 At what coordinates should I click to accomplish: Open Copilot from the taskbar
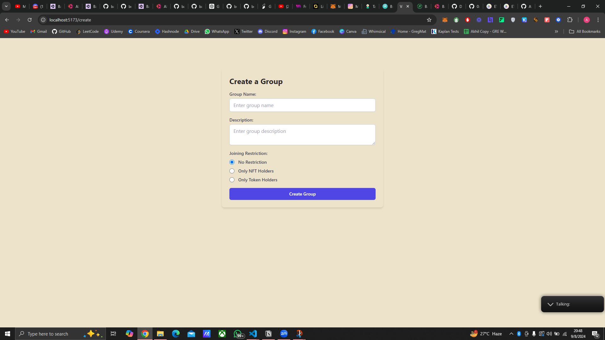click(x=130, y=334)
